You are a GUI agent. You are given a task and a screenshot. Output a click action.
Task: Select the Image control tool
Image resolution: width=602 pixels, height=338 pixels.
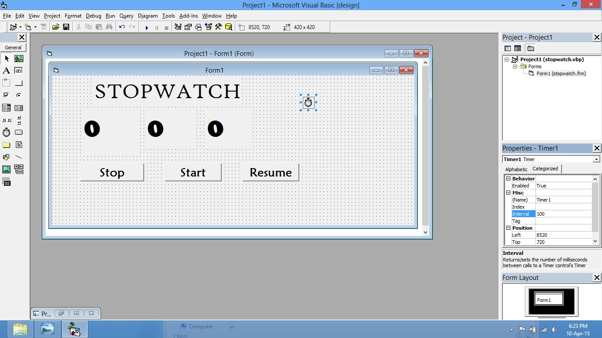(6, 169)
